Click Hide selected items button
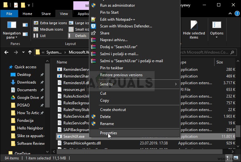This screenshot has height=162, width=241. (194, 30)
